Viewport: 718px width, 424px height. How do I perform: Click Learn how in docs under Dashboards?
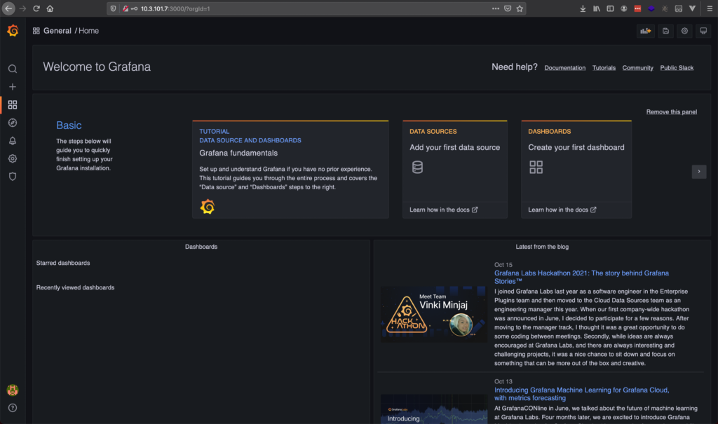pos(562,210)
